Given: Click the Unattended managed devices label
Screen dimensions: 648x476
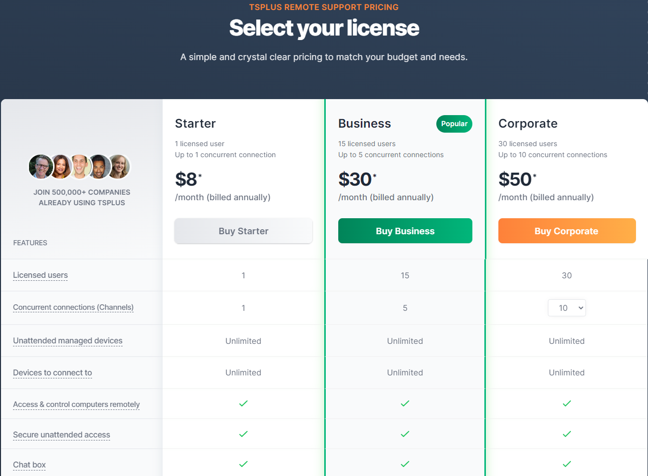Looking at the screenshot, I should [68, 341].
